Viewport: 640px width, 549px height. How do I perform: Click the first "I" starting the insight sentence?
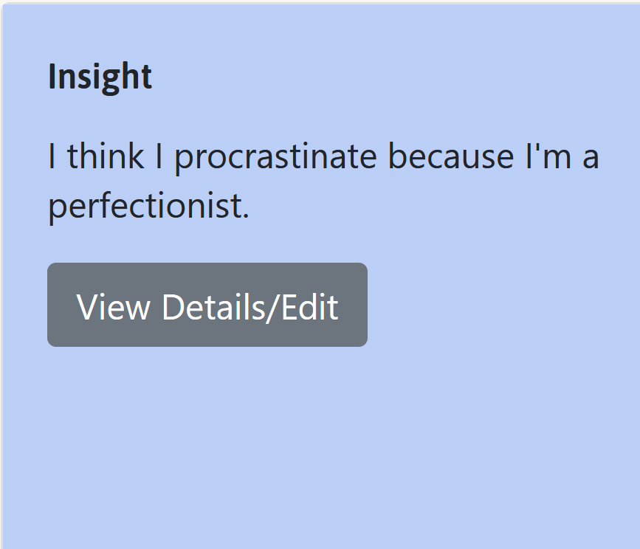point(52,156)
